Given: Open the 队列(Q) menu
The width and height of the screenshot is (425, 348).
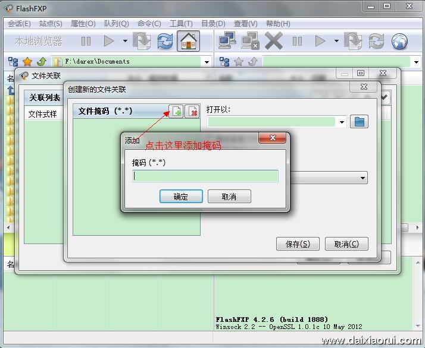Looking at the screenshot, I should coord(116,24).
